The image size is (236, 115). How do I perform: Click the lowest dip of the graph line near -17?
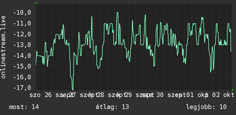pos(73,90)
